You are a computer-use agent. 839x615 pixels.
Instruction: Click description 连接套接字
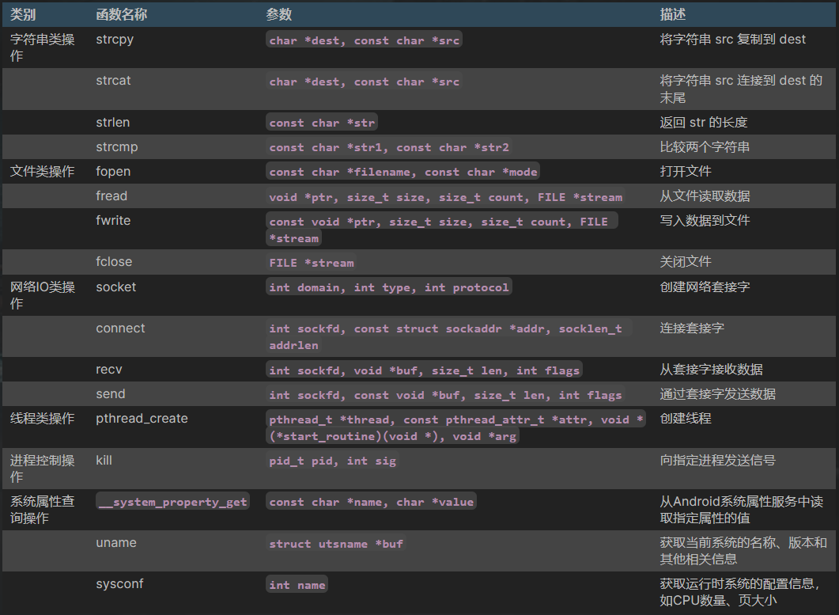(x=692, y=328)
